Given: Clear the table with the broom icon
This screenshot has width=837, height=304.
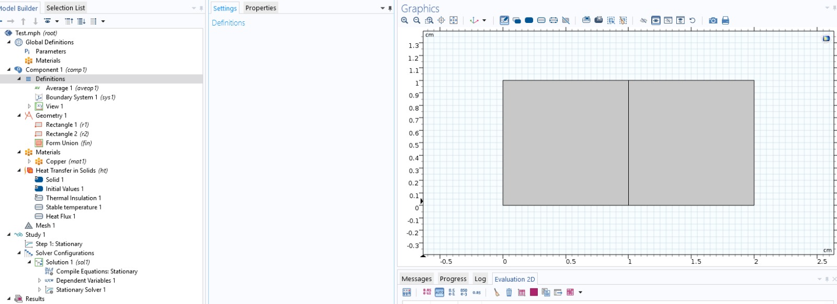Looking at the screenshot, I should click(496, 293).
